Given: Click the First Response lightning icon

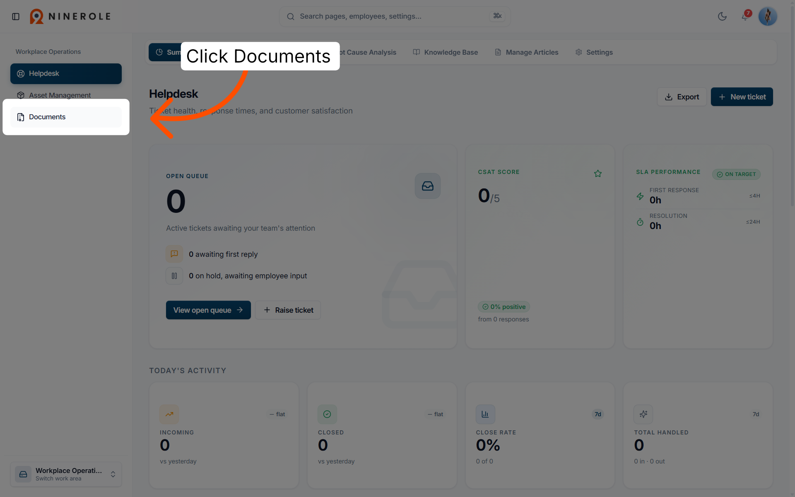Looking at the screenshot, I should click(x=640, y=196).
